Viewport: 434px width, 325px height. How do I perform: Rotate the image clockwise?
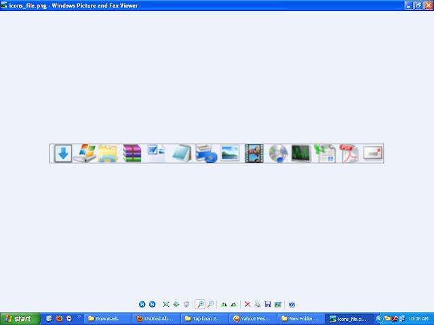pos(224,304)
